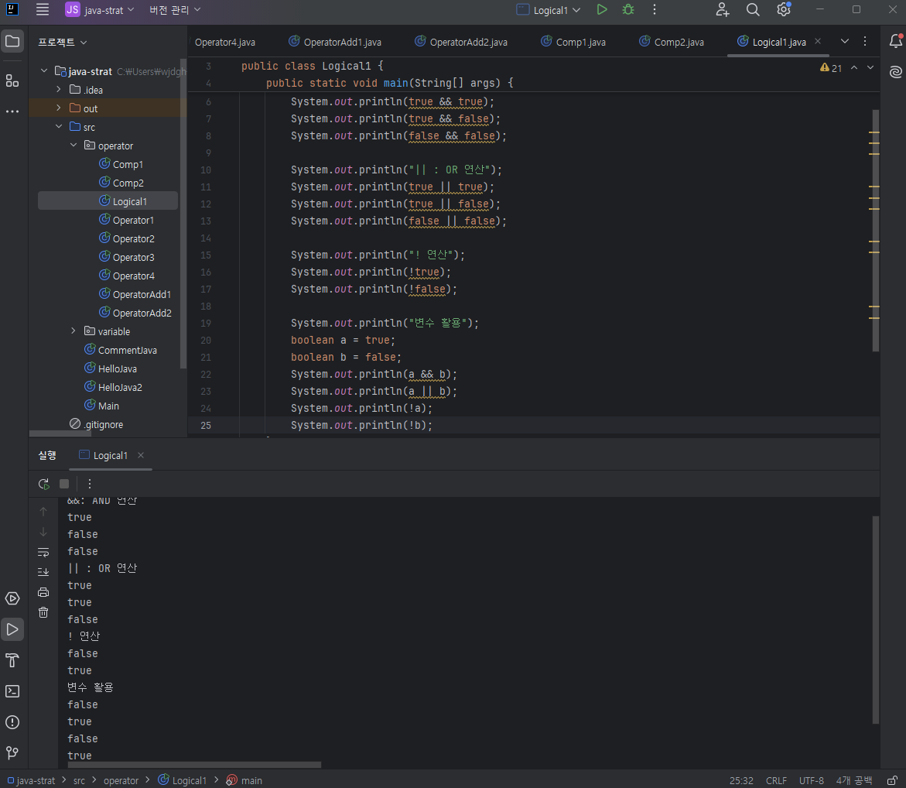Toggle the Project tool window folder icon
The height and width of the screenshot is (788, 906).
tap(12, 42)
